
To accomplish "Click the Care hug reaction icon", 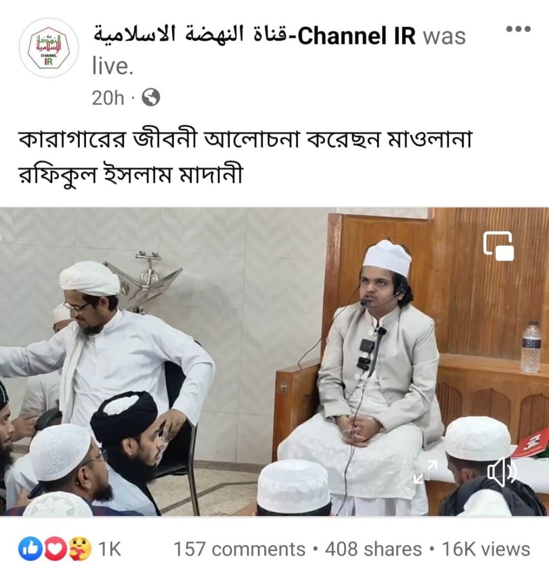I will tap(80, 549).
